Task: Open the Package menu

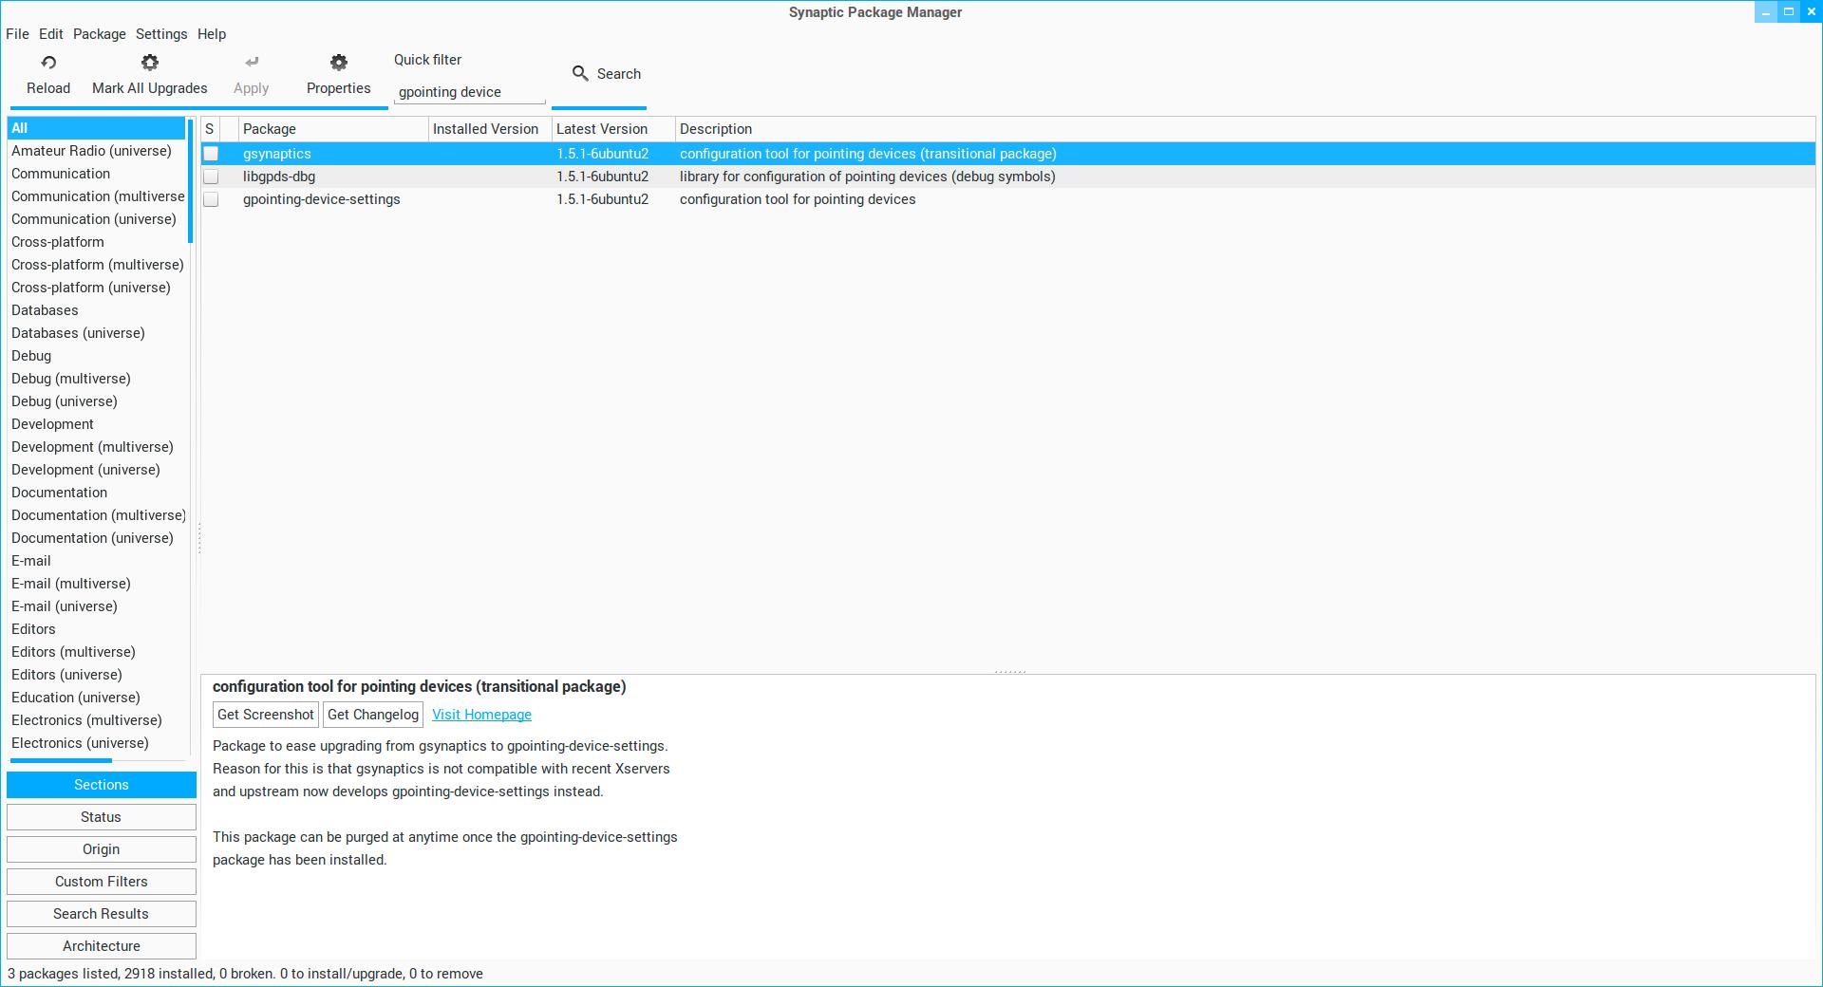Action: [99, 34]
